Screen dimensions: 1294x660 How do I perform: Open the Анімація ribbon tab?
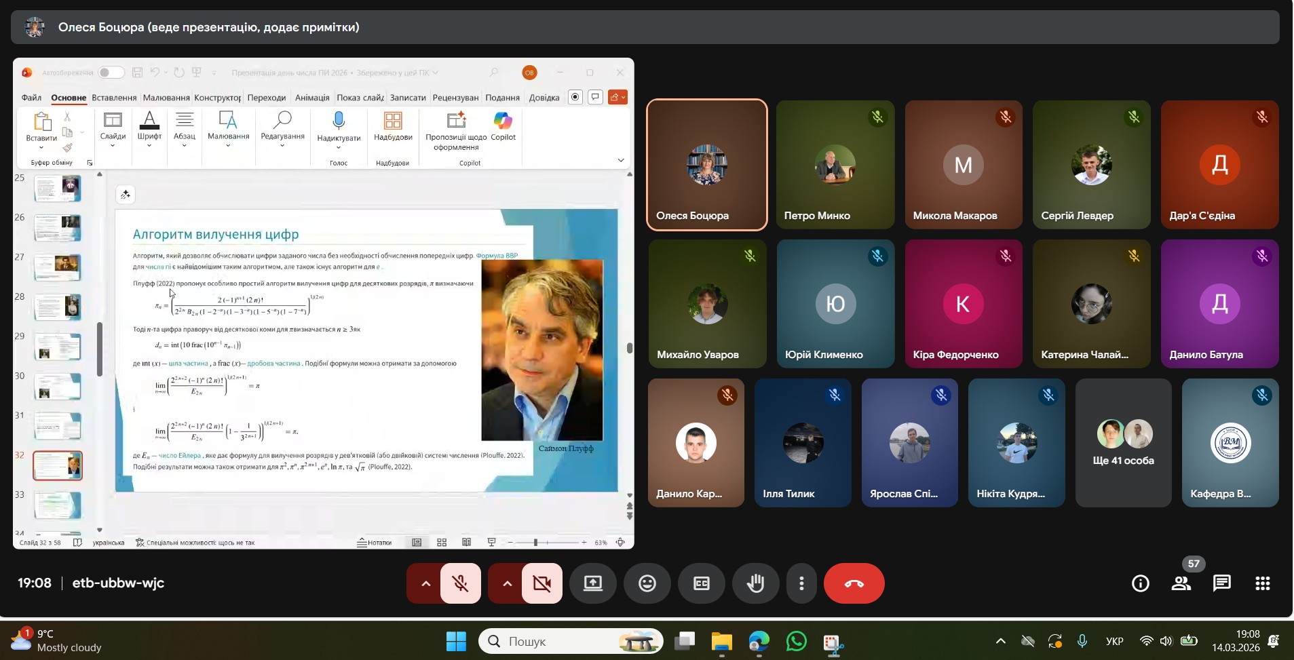(x=312, y=98)
